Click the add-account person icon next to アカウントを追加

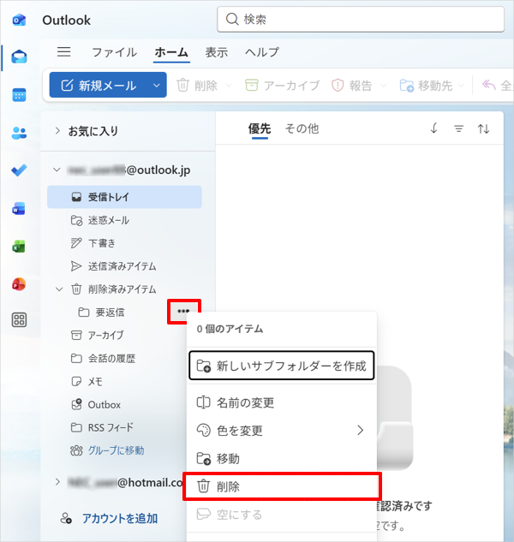tap(66, 519)
